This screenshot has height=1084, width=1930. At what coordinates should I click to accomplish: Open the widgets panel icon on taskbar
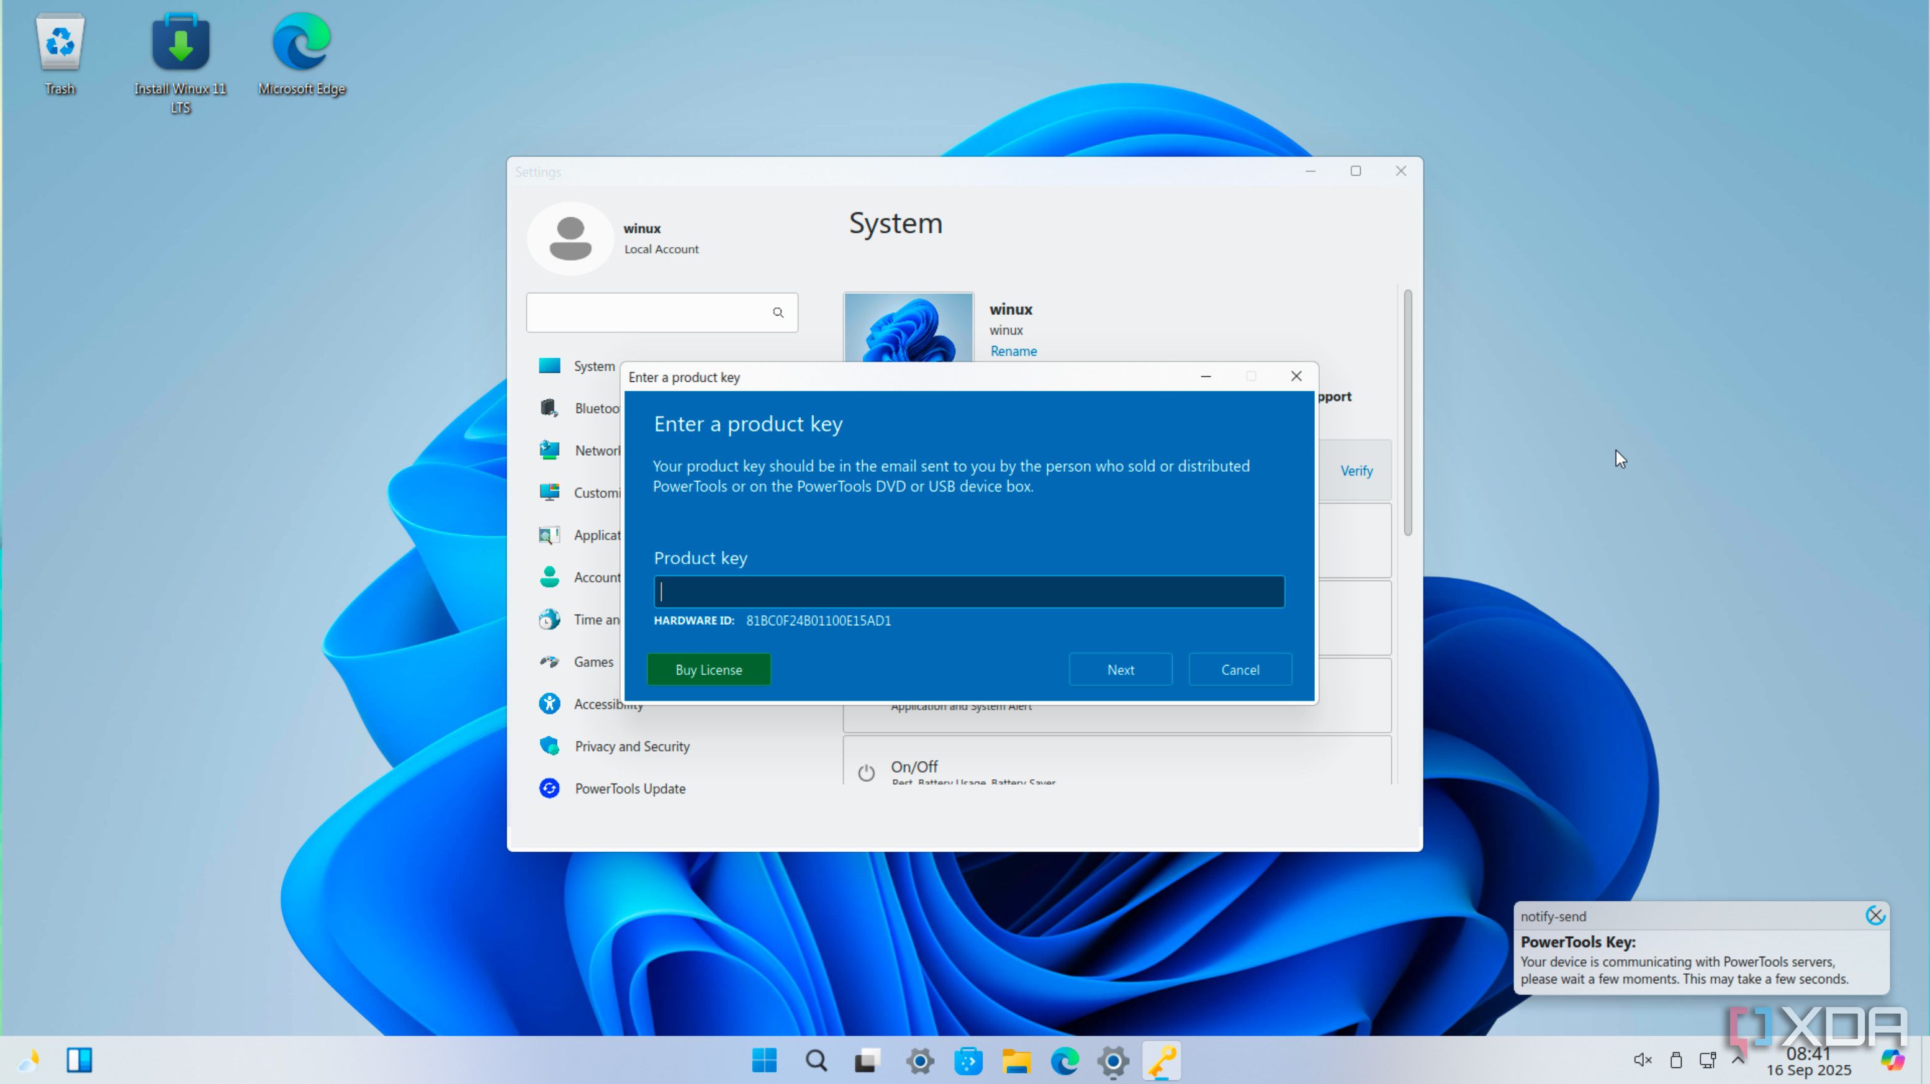79,1060
